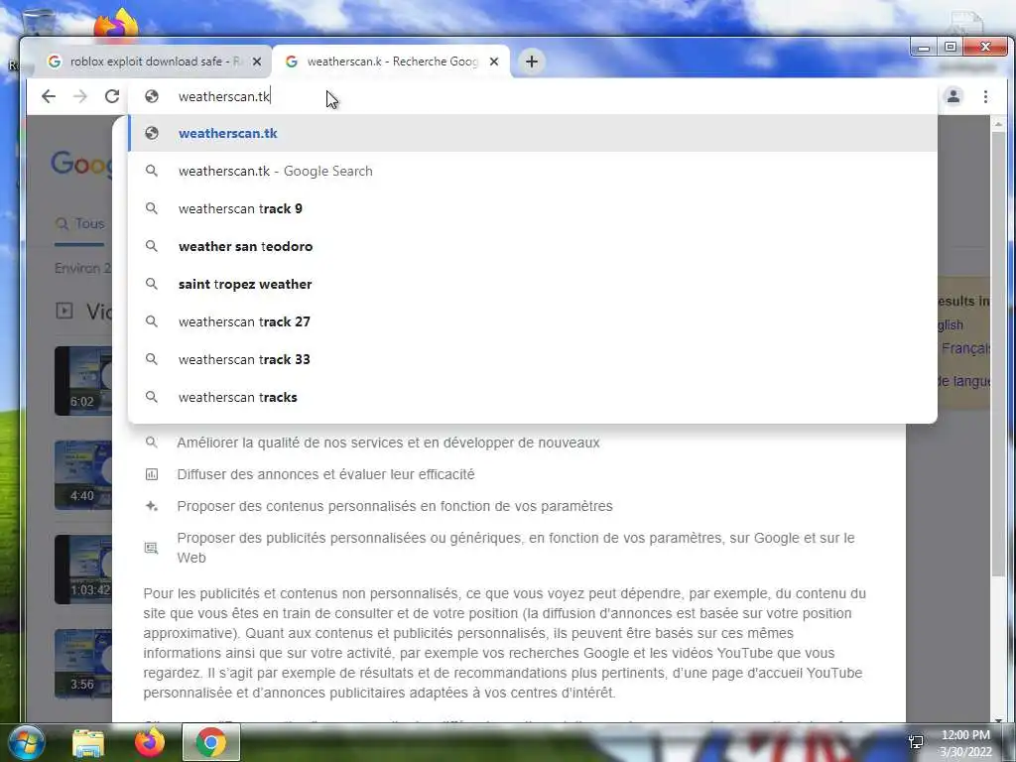The width and height of the screenshot is (1016, 762).
Task: Close the roblox exploit download safe tab
Action: click(257, 62)
